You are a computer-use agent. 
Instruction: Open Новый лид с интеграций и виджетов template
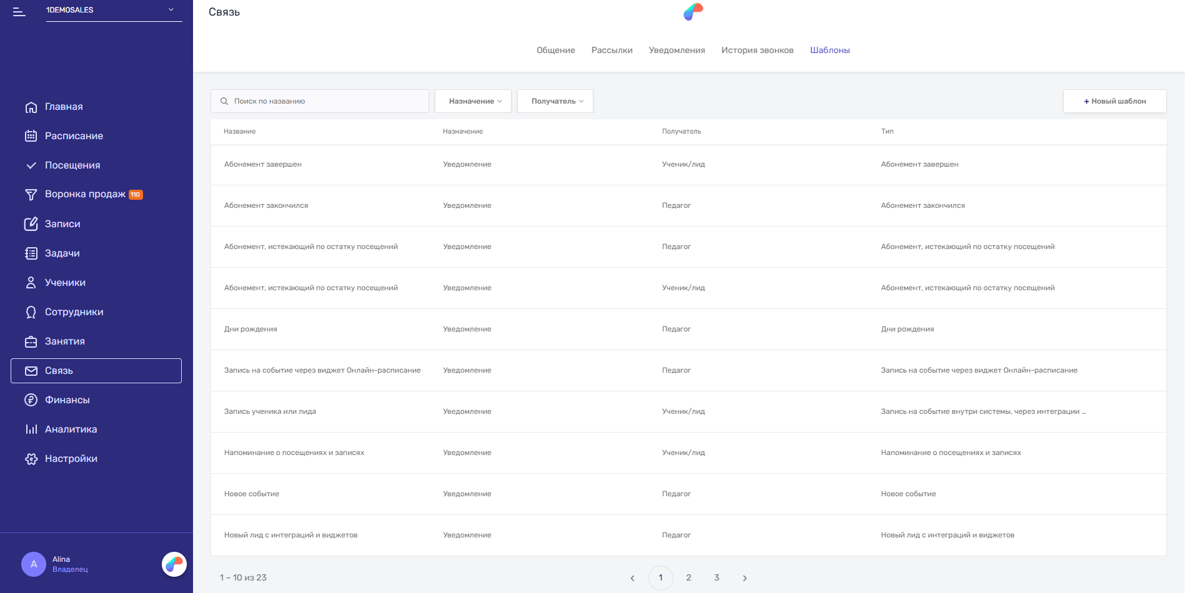[688, 535]
